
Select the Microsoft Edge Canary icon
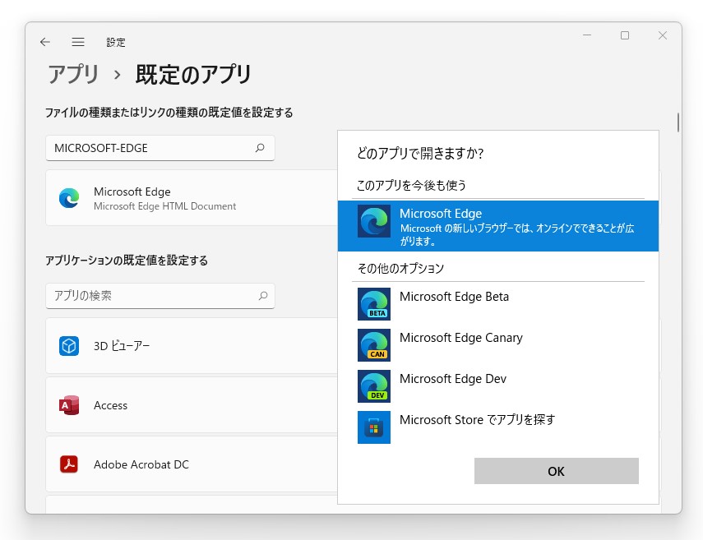[x=374, y=345]
